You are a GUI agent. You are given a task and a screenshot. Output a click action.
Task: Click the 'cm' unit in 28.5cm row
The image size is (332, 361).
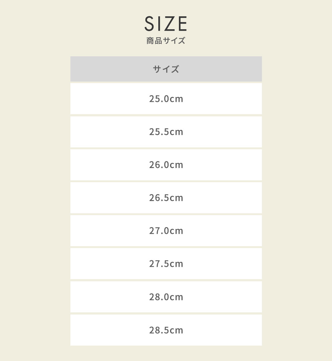coord(176,330)
